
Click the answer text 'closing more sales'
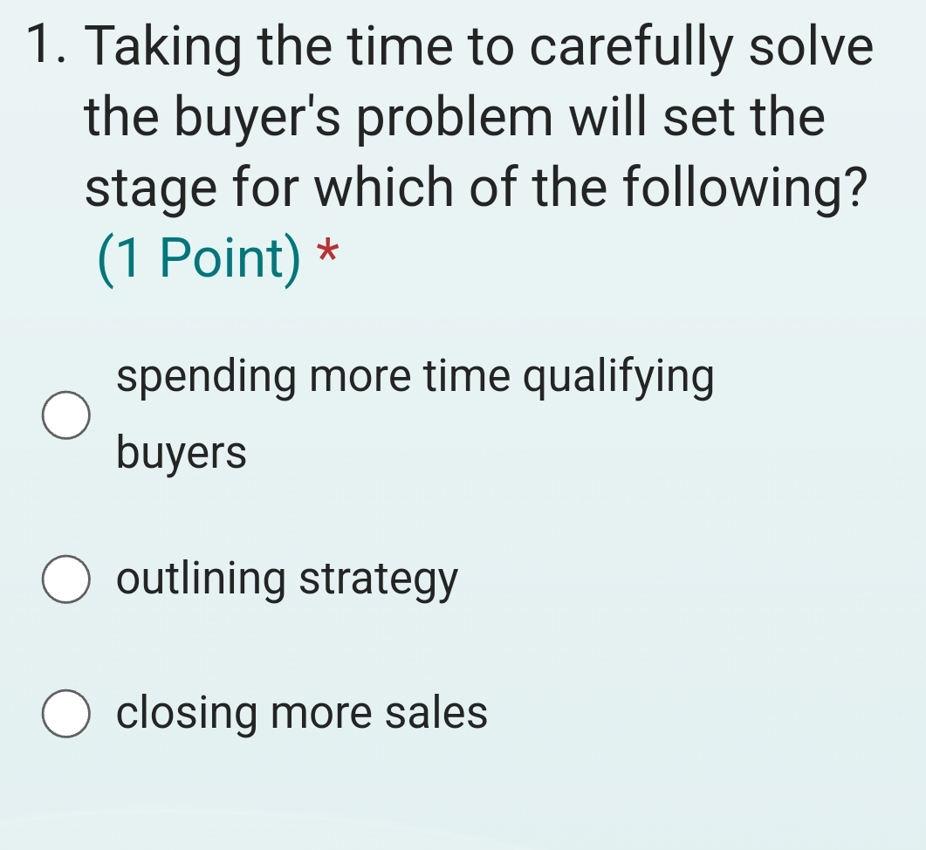click(x=303, y=714)
